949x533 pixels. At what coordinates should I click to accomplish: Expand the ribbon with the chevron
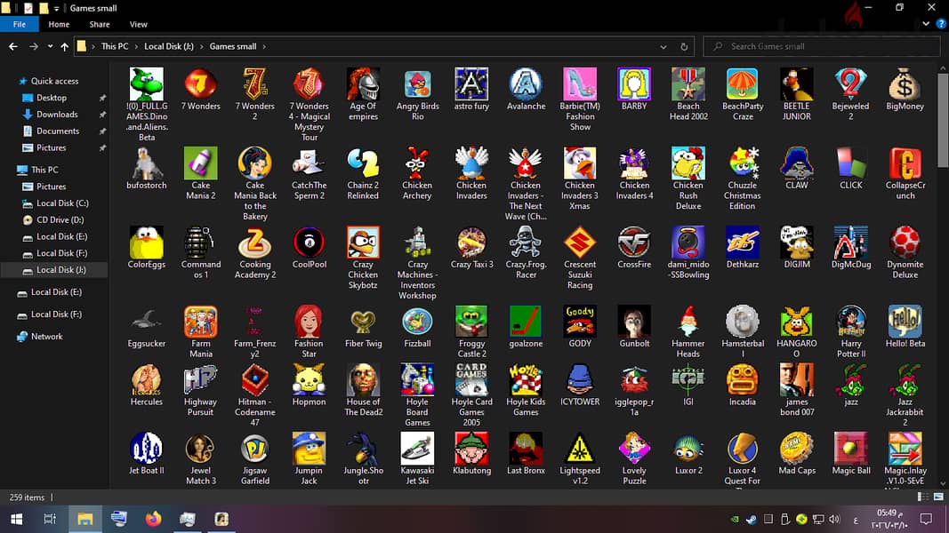925,24
